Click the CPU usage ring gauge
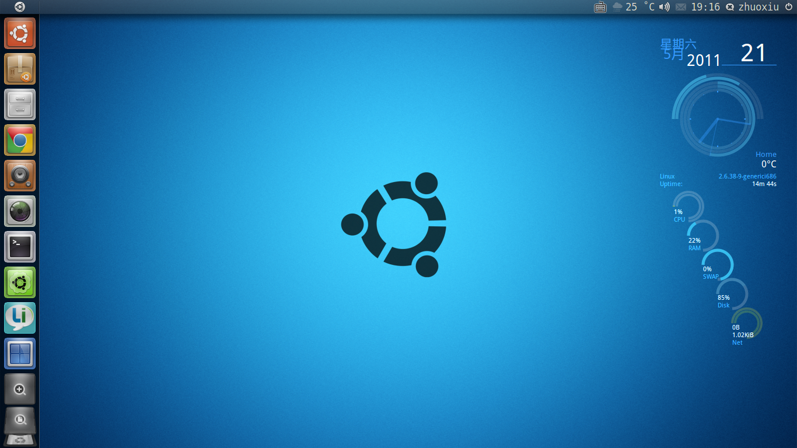 tap(688, 206)
